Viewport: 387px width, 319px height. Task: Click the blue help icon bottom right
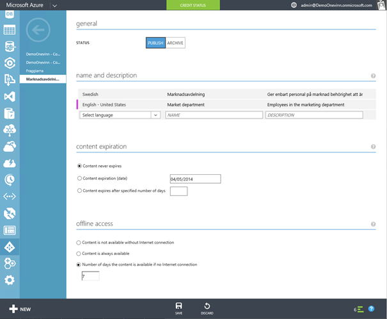372,309
